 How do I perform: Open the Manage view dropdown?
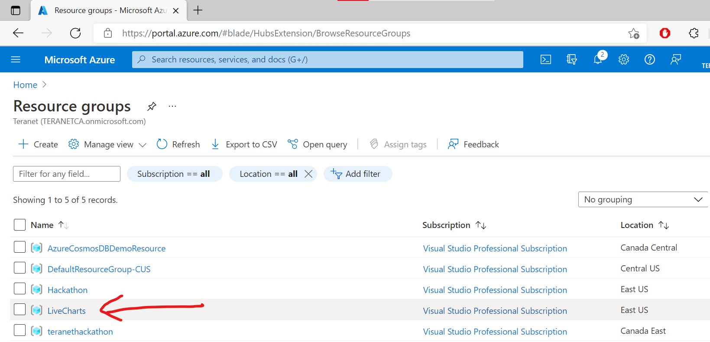click(108, 144)
